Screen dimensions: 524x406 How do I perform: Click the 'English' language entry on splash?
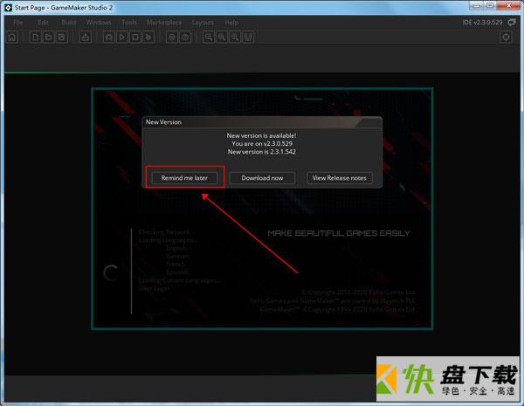[x=176, y=248]
